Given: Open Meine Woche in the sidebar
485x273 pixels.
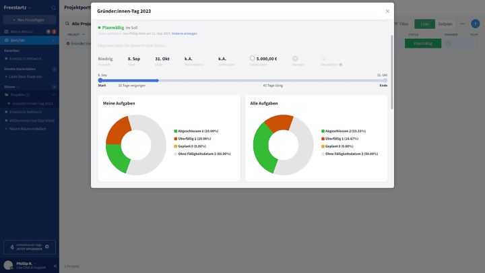Looking at the screenshot, I should 20,32.
